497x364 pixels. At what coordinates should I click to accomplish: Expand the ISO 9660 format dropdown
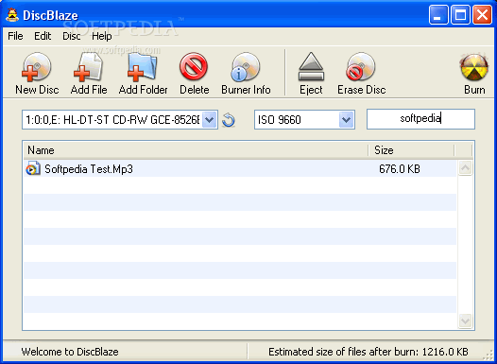346,120
